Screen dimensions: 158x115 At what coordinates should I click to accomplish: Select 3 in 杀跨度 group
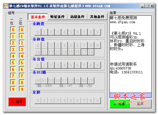[58, 32]
